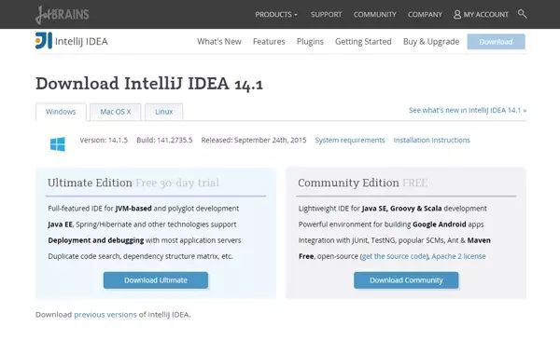560x353 pixels.
Task: Expand the Products dropdown menu
Action: coord(276,15)
